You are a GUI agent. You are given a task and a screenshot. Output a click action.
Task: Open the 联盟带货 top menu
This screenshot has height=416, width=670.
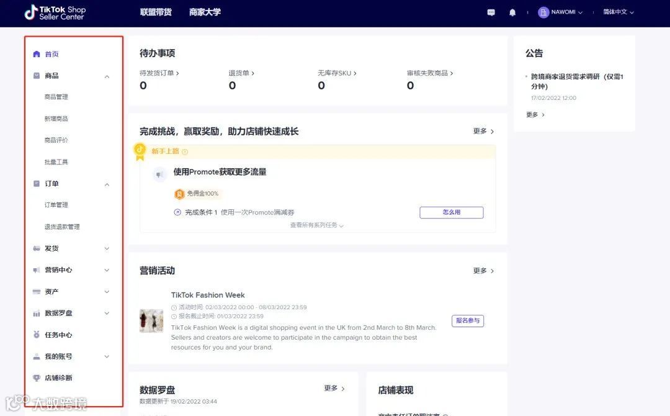156,12
